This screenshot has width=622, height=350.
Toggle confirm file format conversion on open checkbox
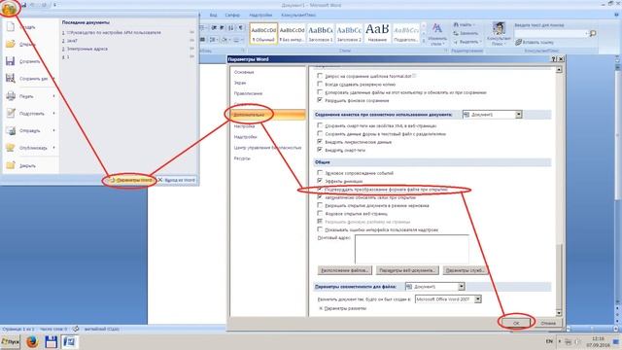pyautogui.click(x=320, y=189)
